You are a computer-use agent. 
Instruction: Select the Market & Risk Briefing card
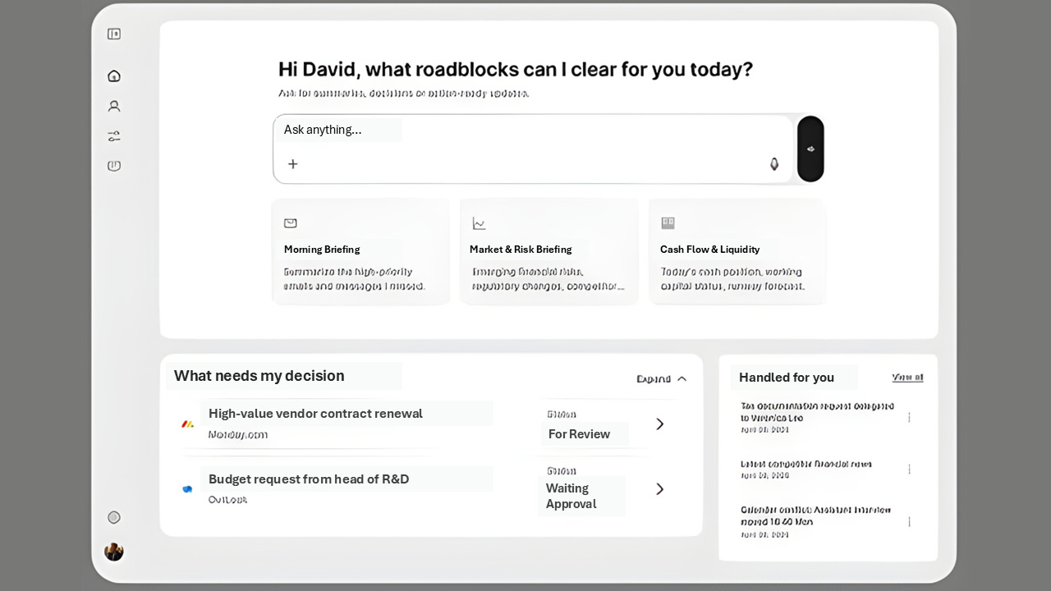(548, 251)
